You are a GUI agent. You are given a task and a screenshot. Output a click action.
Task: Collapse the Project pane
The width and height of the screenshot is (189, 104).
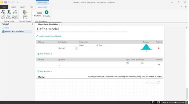33,24
